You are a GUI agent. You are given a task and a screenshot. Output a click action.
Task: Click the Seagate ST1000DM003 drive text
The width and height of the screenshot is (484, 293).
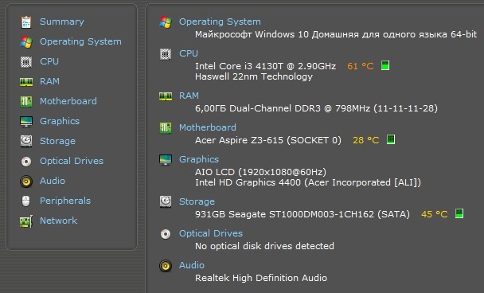click(x=302, y=214)
